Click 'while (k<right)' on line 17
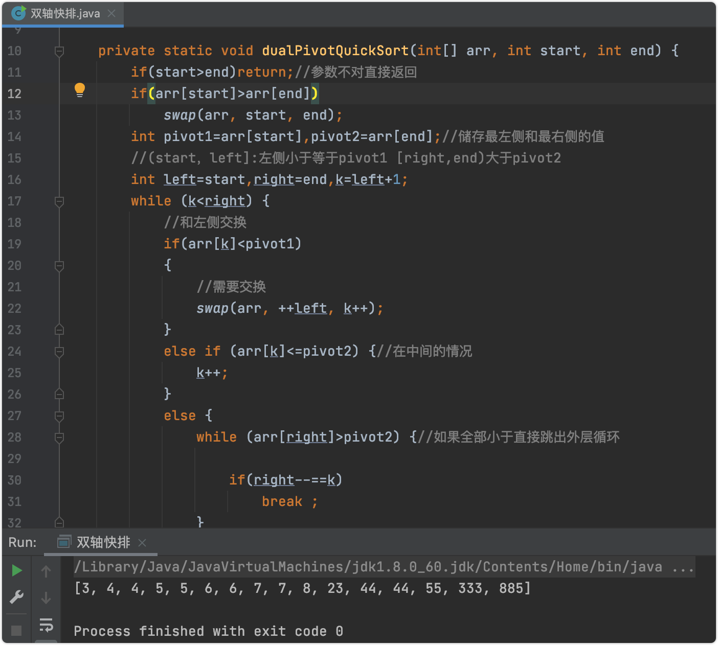Viewport: 718px width, 645px height. click(x=192, y=201)
